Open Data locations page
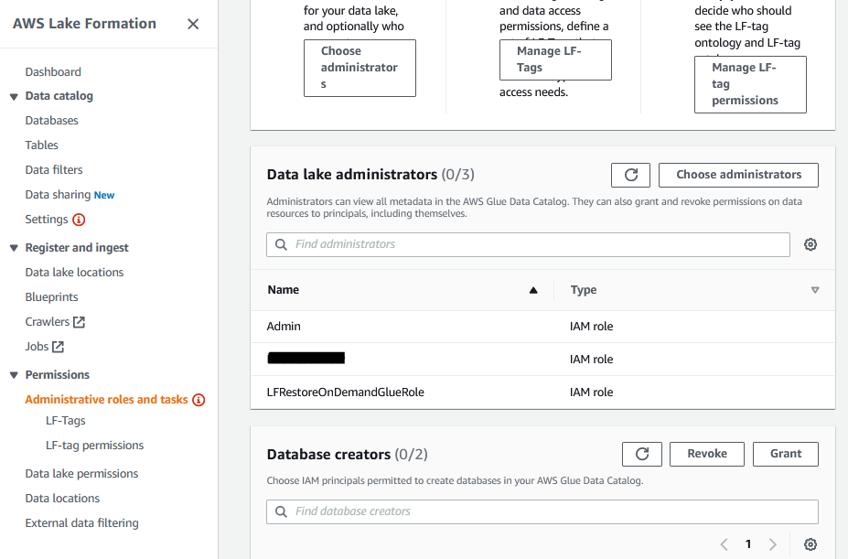 [62, 499]
